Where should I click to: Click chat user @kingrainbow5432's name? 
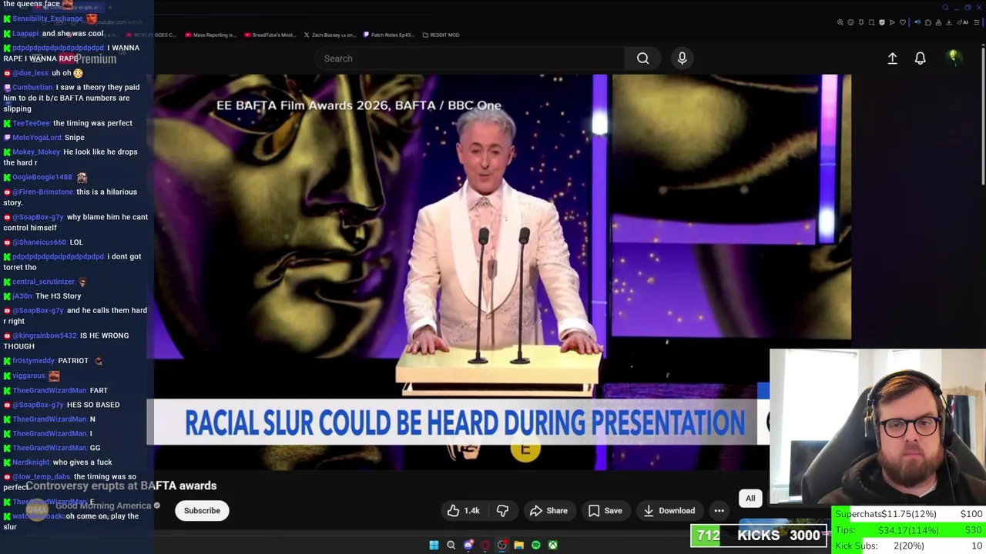click(44, 335)
